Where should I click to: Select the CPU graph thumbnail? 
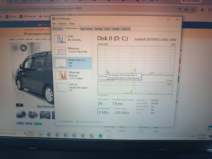60,39
